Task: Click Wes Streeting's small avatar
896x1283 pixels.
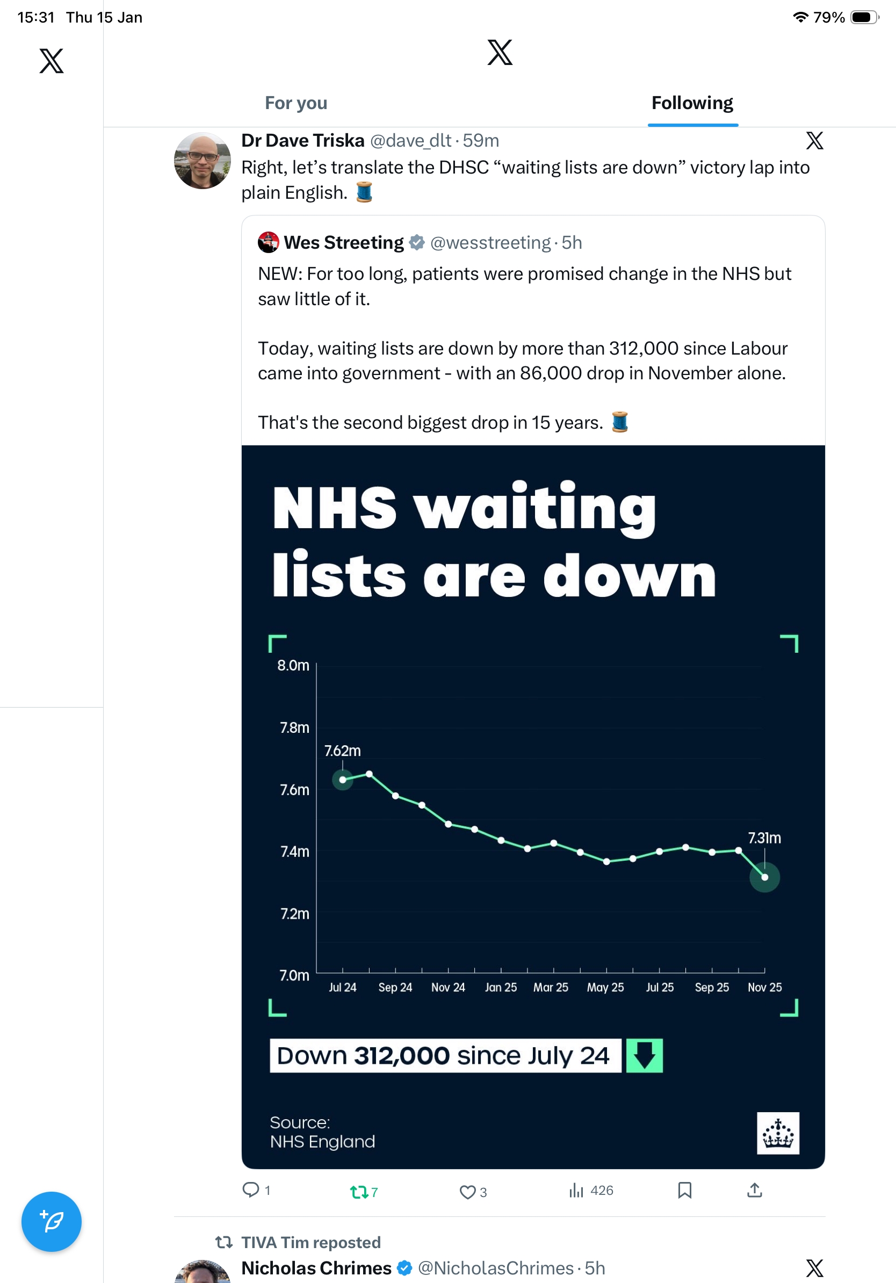Action: [269, 242]
